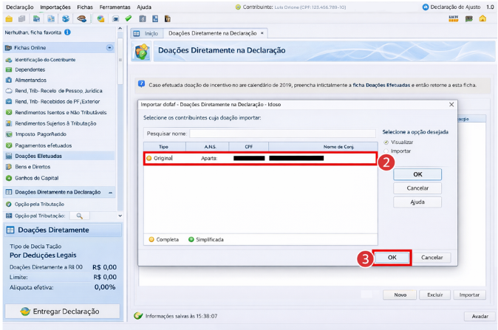Select the Visualizar radio option
The image size is (498, 330).
pos(386,142)
